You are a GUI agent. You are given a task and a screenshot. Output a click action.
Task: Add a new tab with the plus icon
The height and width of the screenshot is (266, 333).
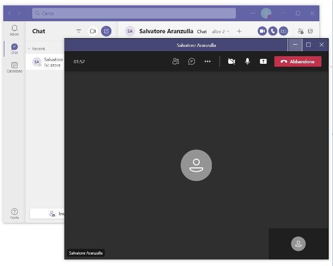[x=239, y=32]
